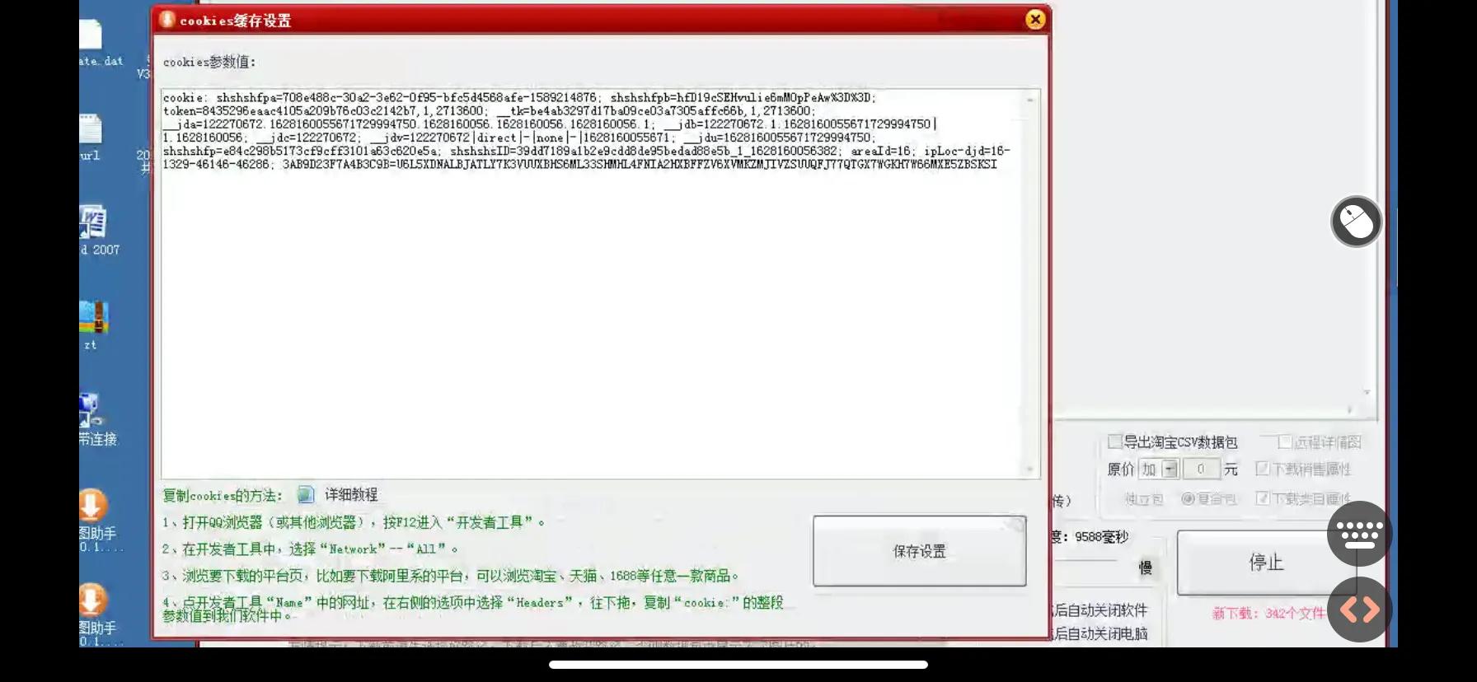Click the cookies dialog title bar icon
The width and height of the screenshot is (1477, 682).
pos(167,20)
